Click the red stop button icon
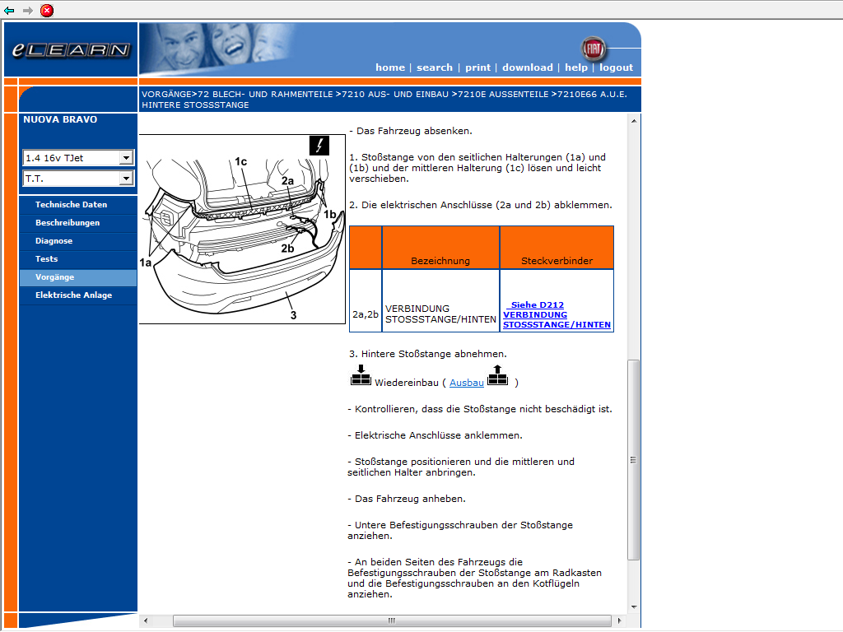The image size is (843, 632). click(x=47, y=11)
